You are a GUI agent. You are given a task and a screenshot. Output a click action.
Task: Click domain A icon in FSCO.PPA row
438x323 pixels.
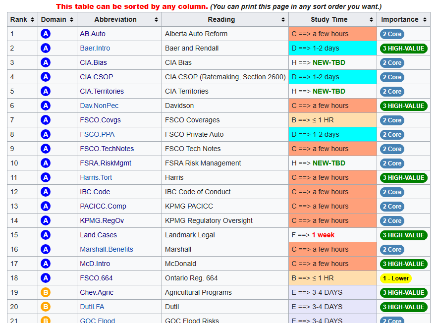(x=46, y=134)
